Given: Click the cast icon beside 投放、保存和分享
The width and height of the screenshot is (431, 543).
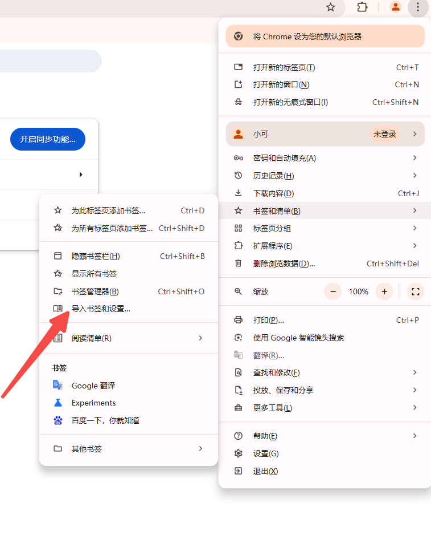Looking at the screenshot, I should (x=239, y=390).
